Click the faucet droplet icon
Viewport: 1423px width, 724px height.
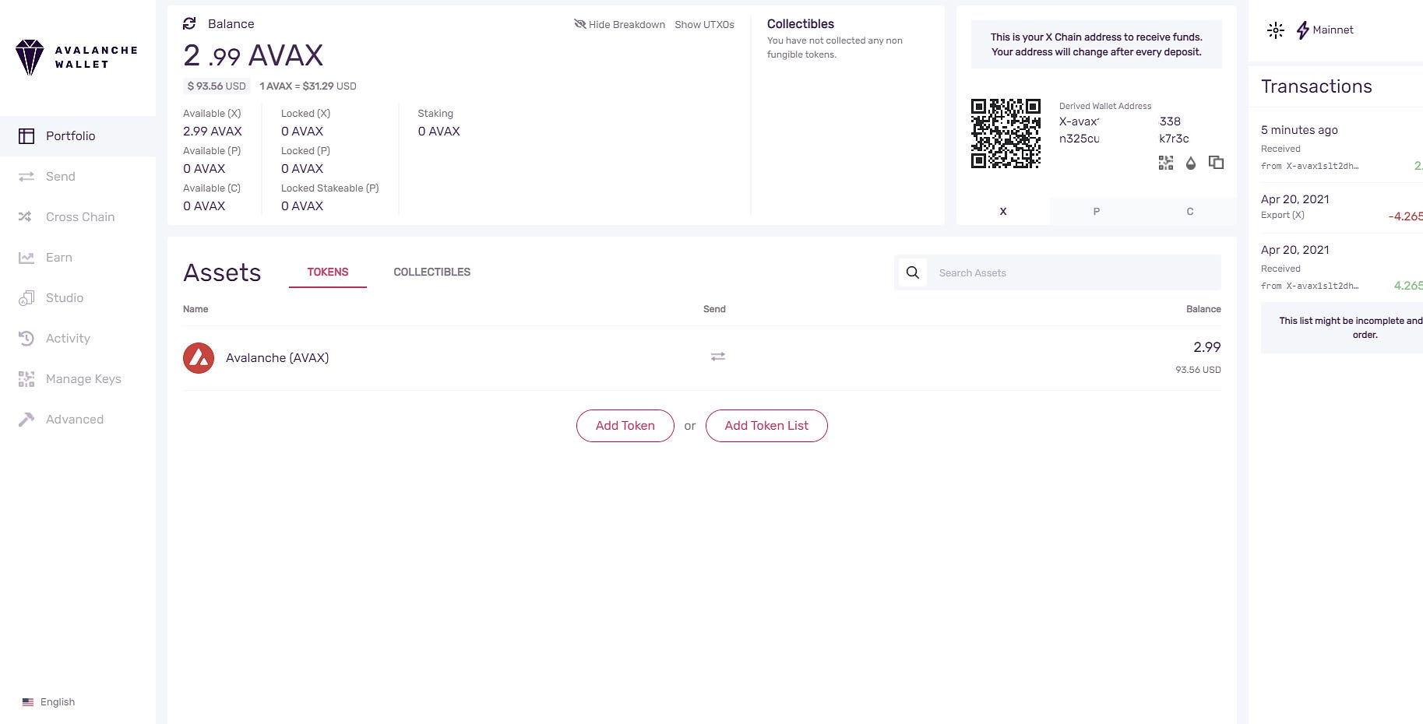(x=1190, y=163)
